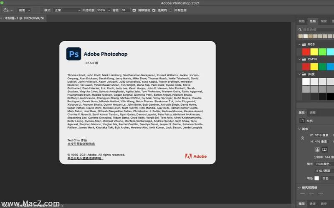Pick the yellow swatch in RGB group
This screenshot has width=334, height=208.
(314, 52)
